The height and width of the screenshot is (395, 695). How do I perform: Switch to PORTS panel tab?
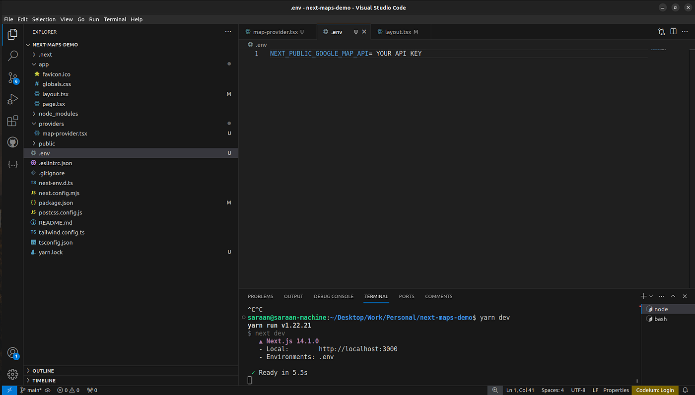tap(407, 296)
